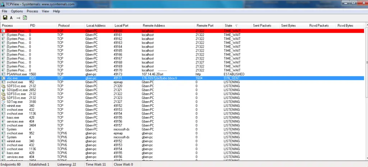Click the svchost.exe icon in port 49157 TCP row
Image resolution: width=368 pixels, height=167 pixels.
coord(3,125)
